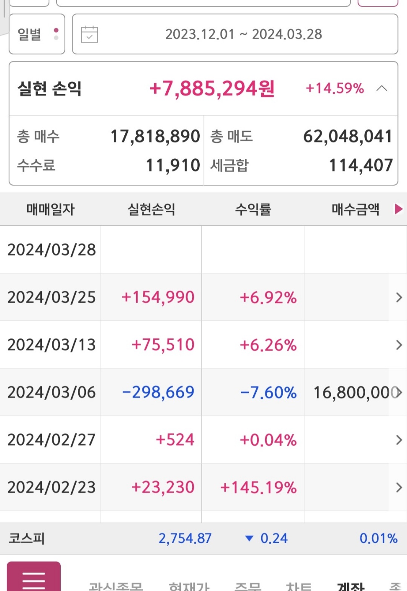The height and width of the screenshot is (591, 407).
Task: Open details arrow for 2024/03/06 row
Action: click(399, 392)
